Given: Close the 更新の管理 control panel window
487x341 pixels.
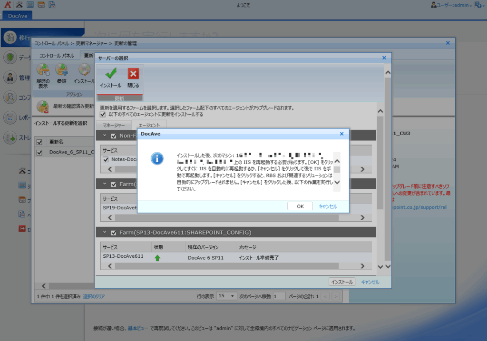Looking at the screenshot, I should point(448,43).
